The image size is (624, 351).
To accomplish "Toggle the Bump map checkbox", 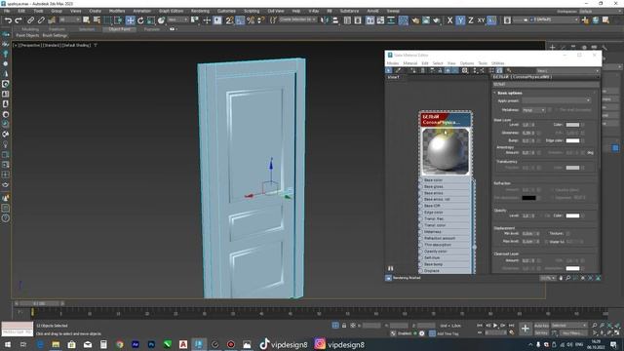I will click(x=539, y=140).
